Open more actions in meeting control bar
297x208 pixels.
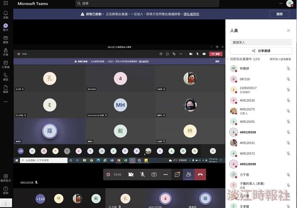[166, 174]
